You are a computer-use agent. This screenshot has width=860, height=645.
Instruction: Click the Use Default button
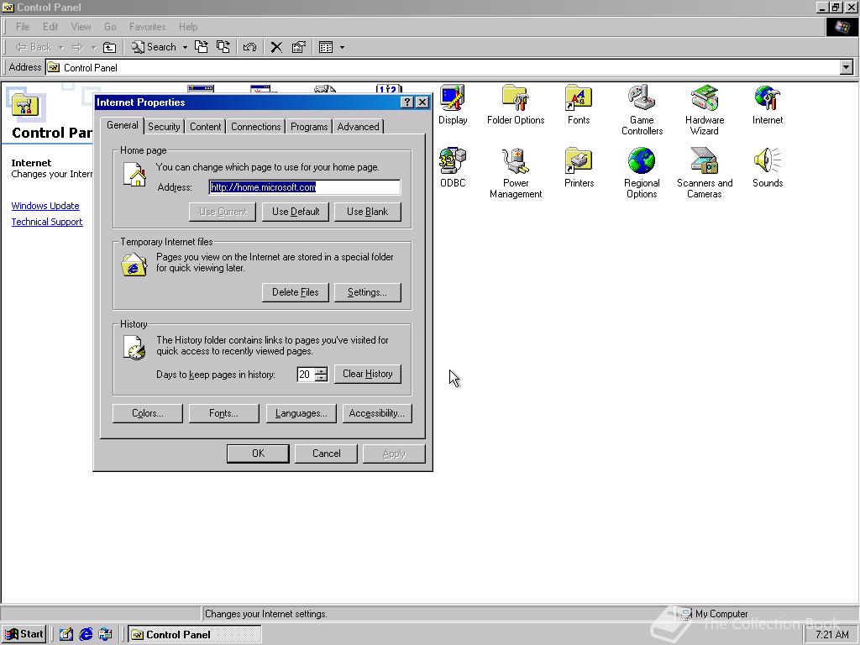[x=296, y=212]
